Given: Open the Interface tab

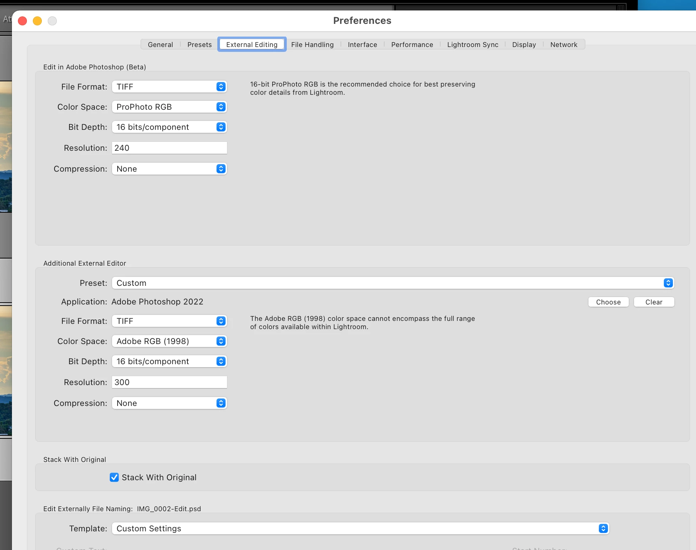Looking at the screenshot, I should pos(362,44).
